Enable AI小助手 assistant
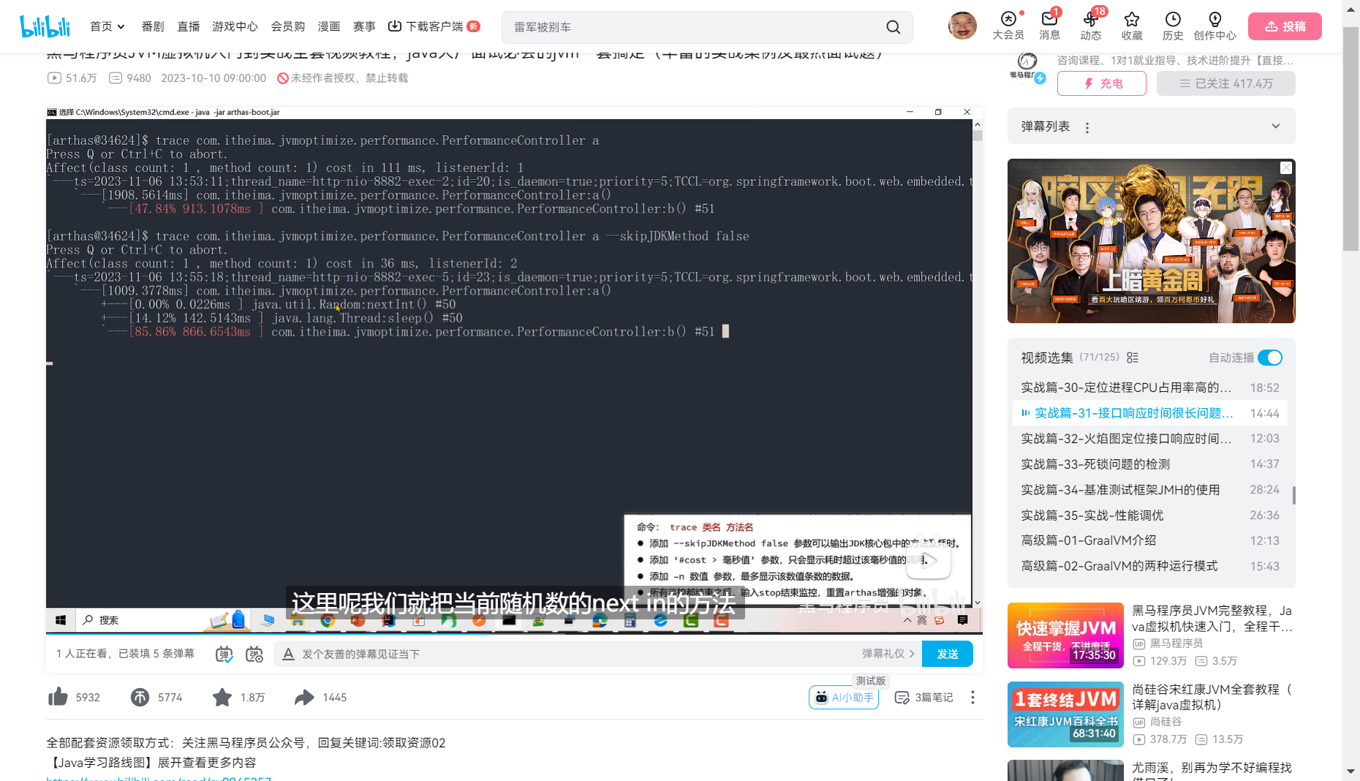Viewport: 1360px width, 781px height. (x=843, y=697)
